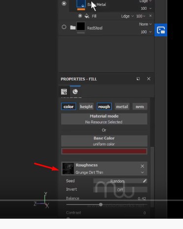The height and width of the screenshot is (229, 183).
Task: Select the RedSteel black mask thumbnail
Action: tap(81, 27)
